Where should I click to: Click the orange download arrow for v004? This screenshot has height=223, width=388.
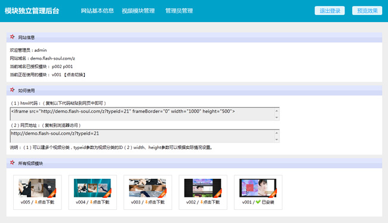coord(91,202)
